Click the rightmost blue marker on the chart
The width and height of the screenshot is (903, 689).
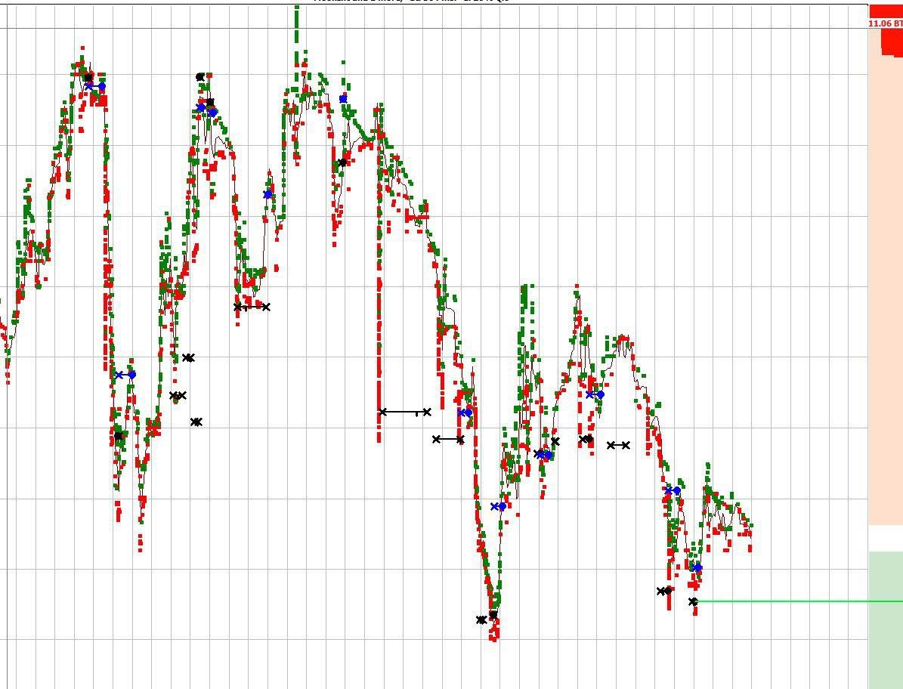click(697, 567)
